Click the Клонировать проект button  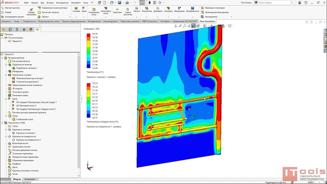pyautogui.click(x=13, y=17)
